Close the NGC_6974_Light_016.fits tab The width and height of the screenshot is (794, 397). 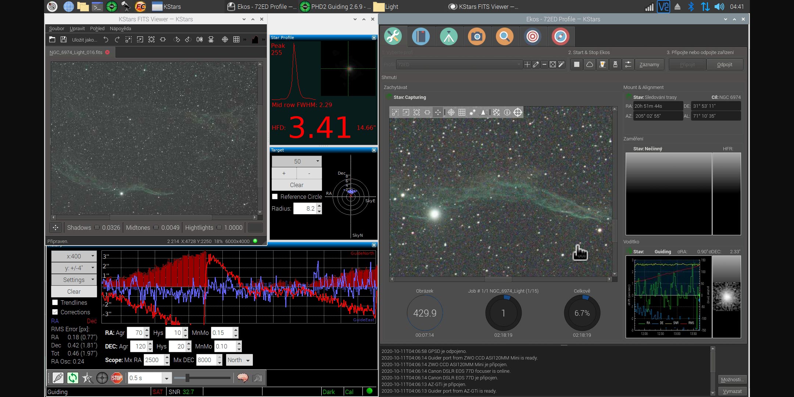pos(107,52)
